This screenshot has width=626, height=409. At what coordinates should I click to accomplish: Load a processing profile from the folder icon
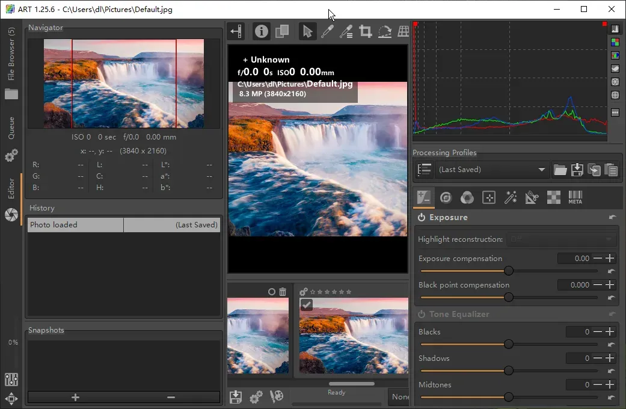(x=560, y=170)
